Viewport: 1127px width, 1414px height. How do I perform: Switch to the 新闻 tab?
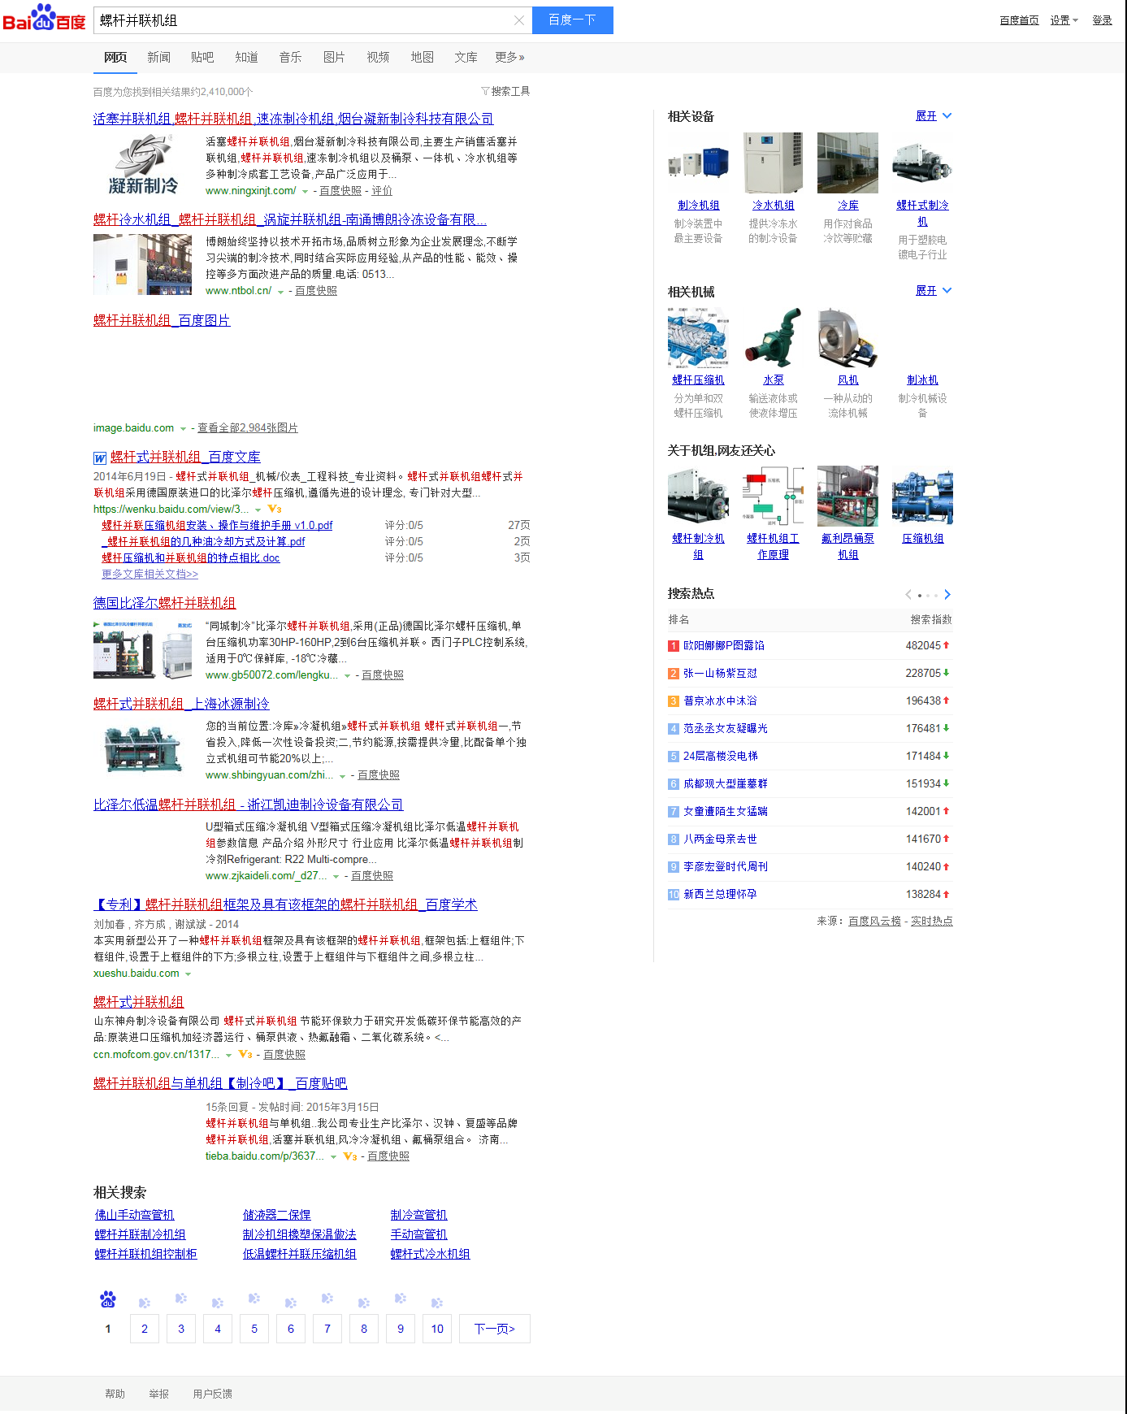[158, 57]
